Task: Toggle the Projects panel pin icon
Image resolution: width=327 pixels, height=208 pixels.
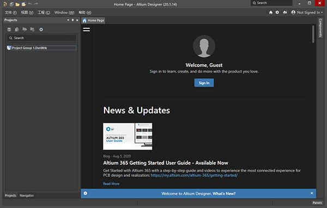Action: pyautogui.click(x=72, y=20)
